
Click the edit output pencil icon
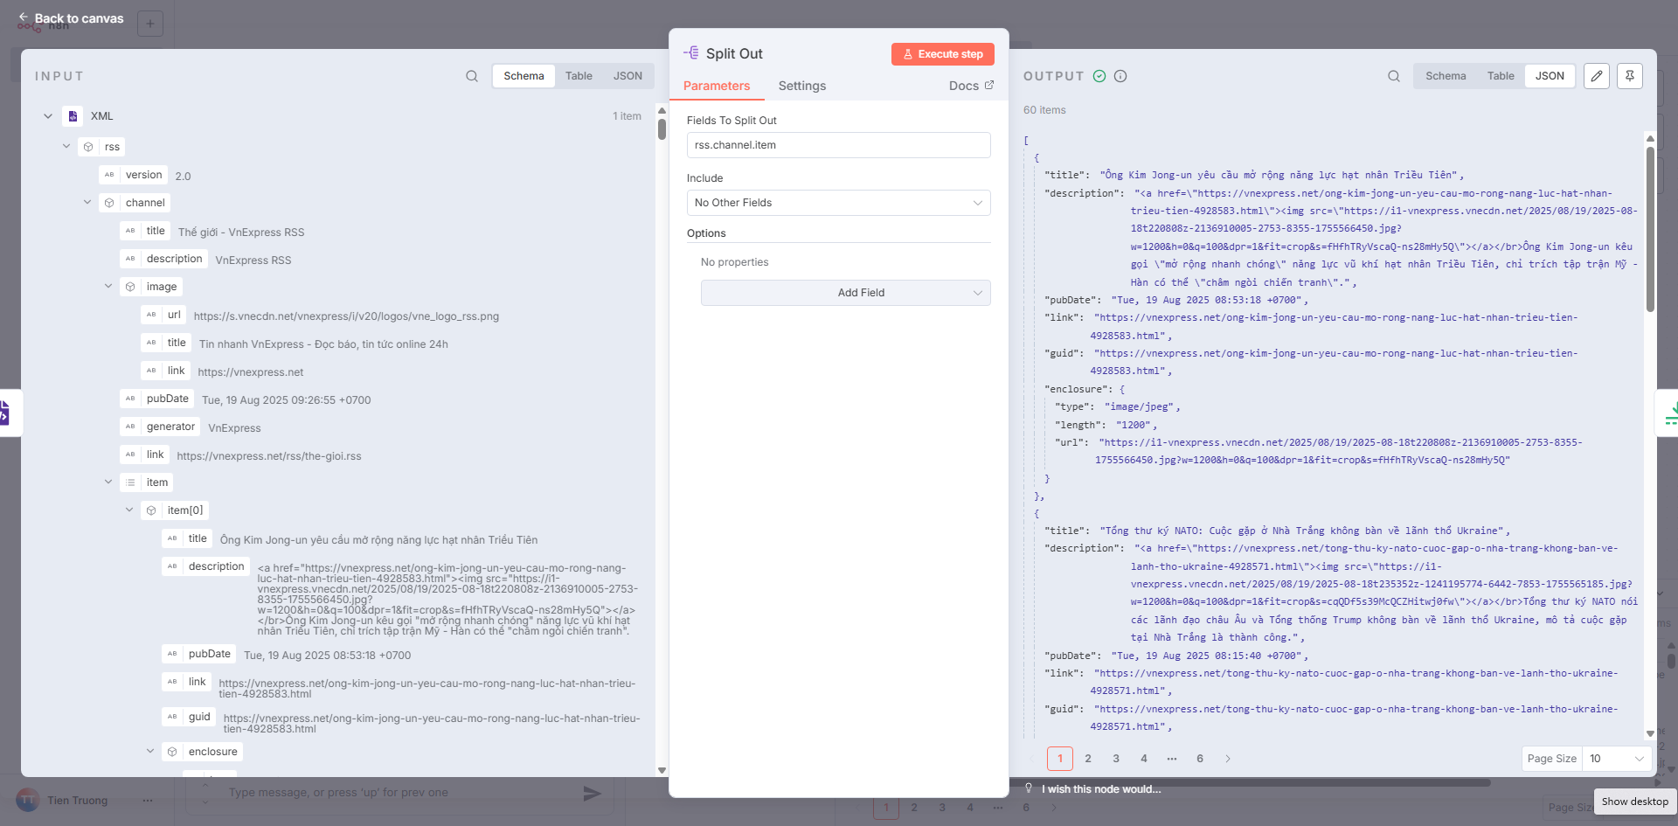(1597, 76)
